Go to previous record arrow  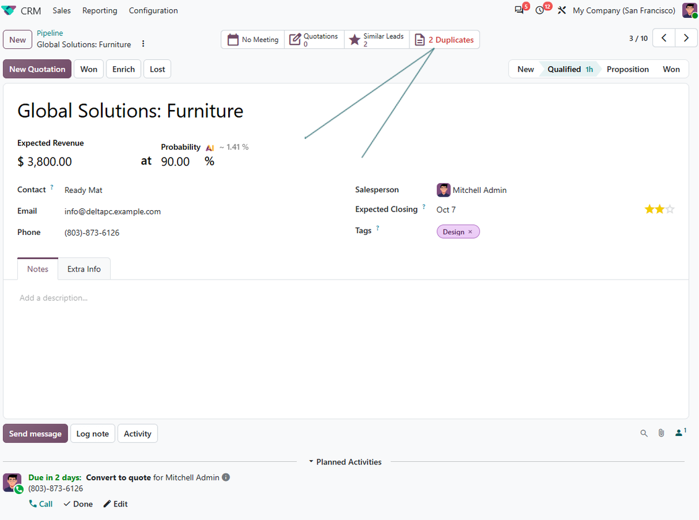point(664,38)
